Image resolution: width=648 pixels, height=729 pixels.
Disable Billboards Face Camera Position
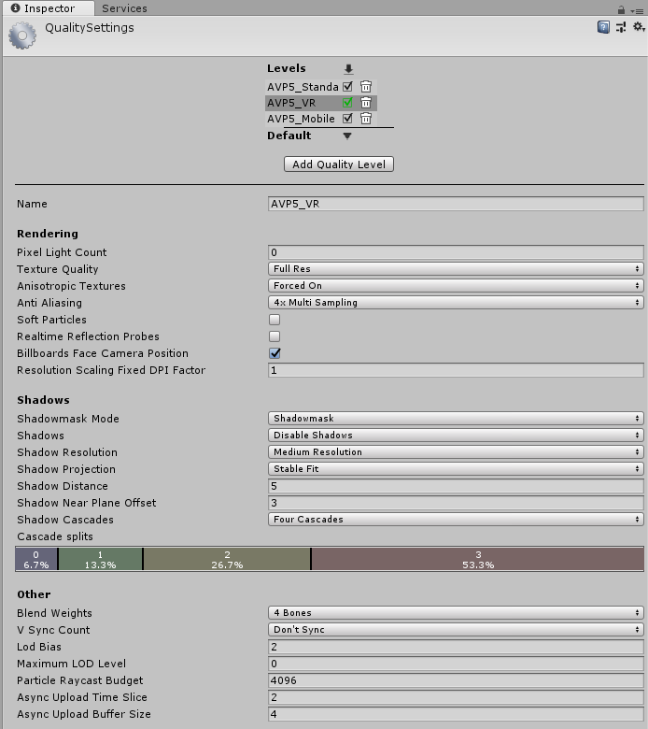click(275, 353)
